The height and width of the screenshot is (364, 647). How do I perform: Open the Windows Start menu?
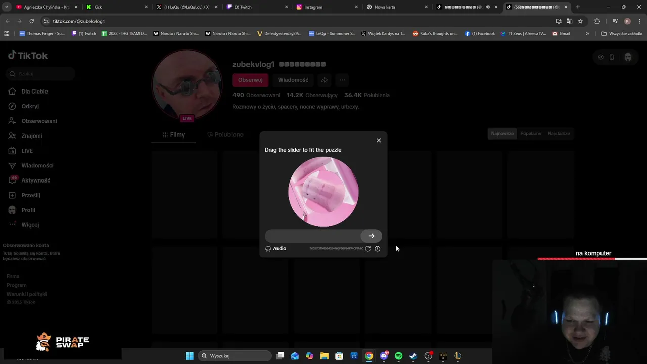pyautogui.click(x=190, y=356)
